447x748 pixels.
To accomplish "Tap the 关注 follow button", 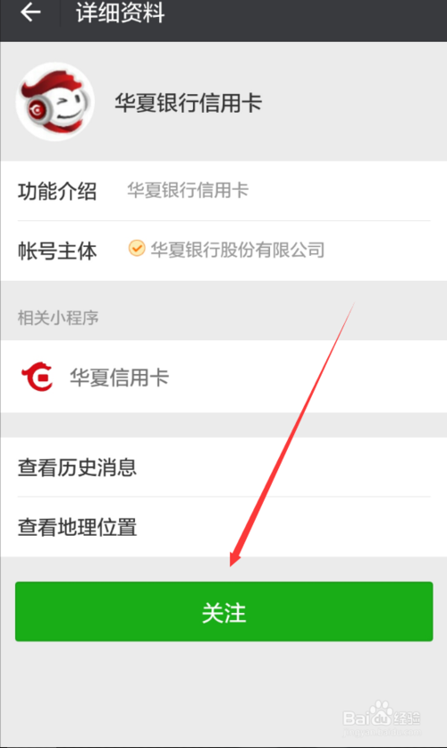I will (223, 612).
